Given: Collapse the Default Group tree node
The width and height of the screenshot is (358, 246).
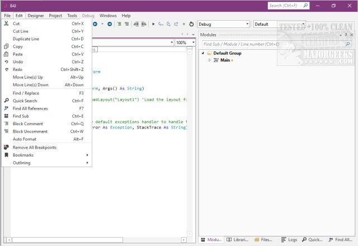Looking at the screenshot, I should tap(203, 53).
